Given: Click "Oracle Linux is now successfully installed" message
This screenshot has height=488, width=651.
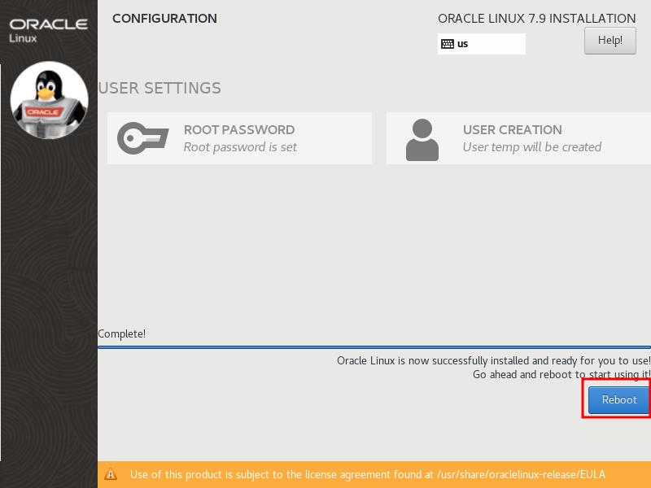Looking at the screenshot, I should coord(494,360).
